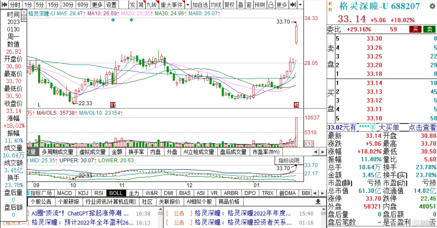Viewport: 437px width, 228px height.
Task: Switch indicator to RSI
Action: [99, 193]
